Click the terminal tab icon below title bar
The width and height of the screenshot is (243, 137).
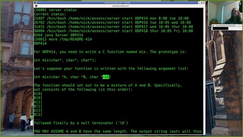(36, 6)
